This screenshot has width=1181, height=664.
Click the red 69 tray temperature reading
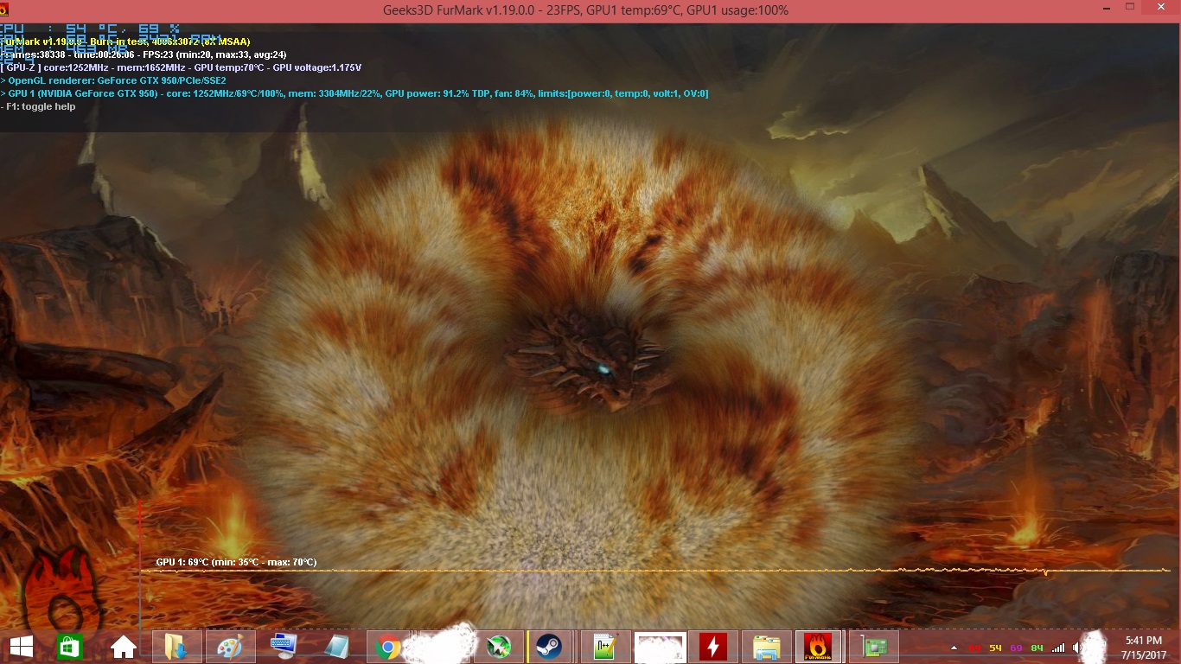[x=975, y=648]
